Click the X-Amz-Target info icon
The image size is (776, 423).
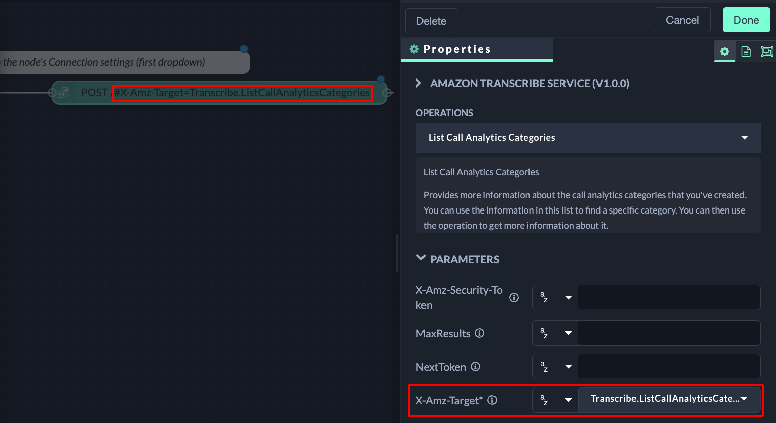tap(492, 400)
